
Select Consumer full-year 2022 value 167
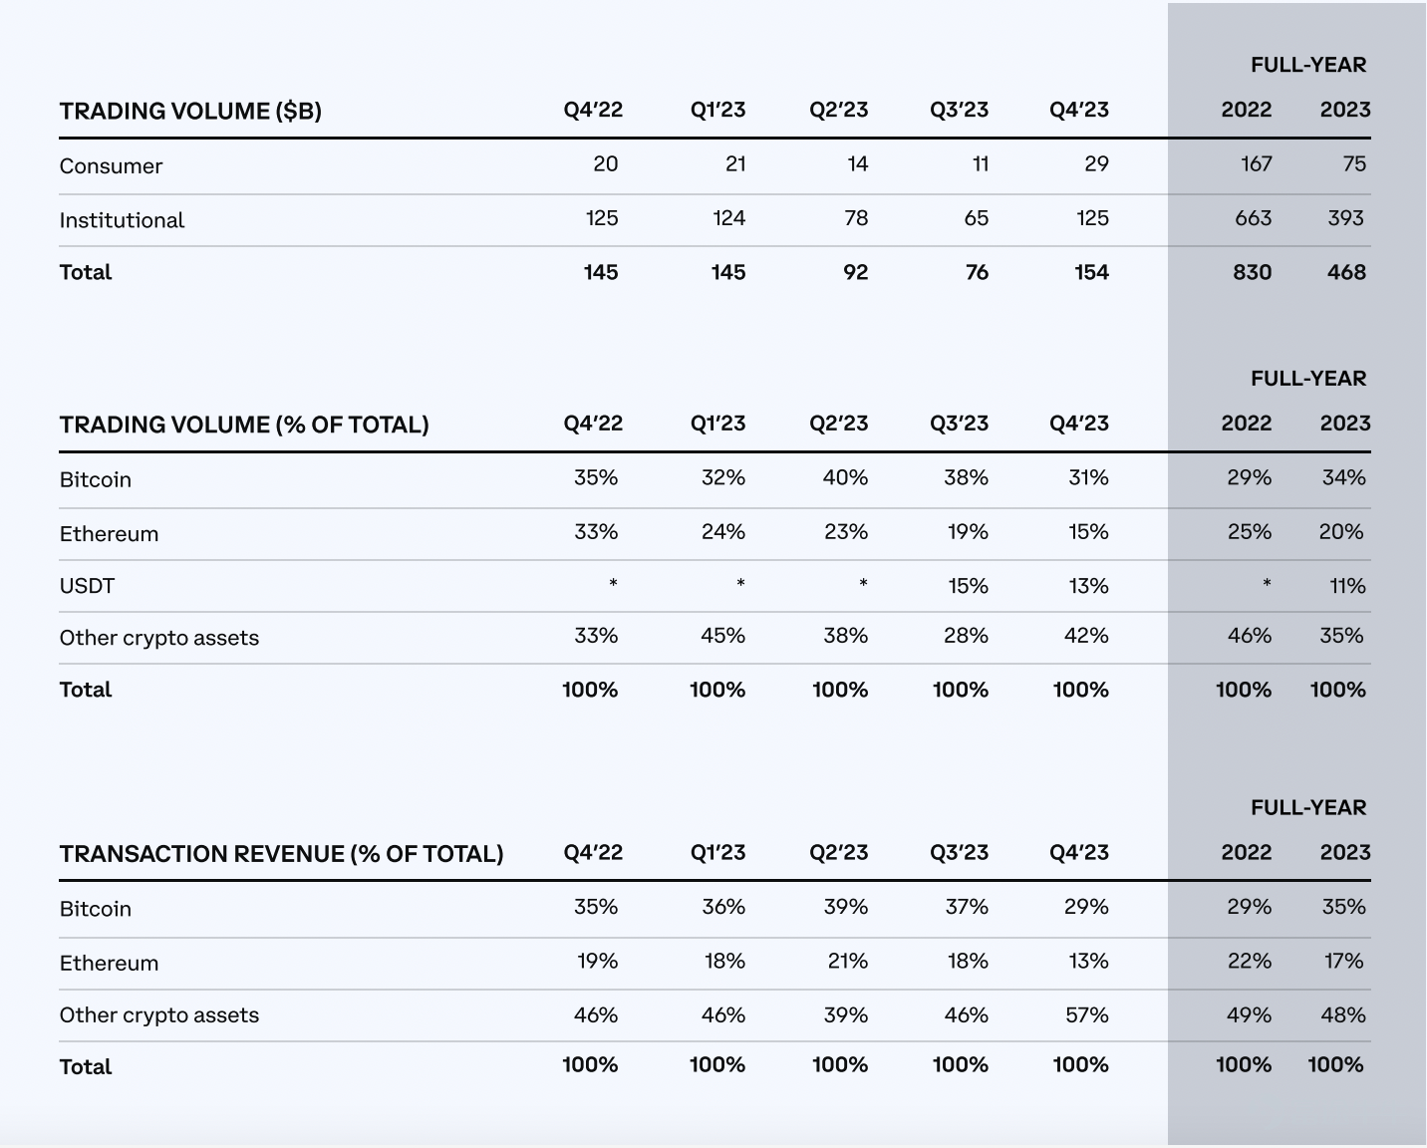(1257, 164)
